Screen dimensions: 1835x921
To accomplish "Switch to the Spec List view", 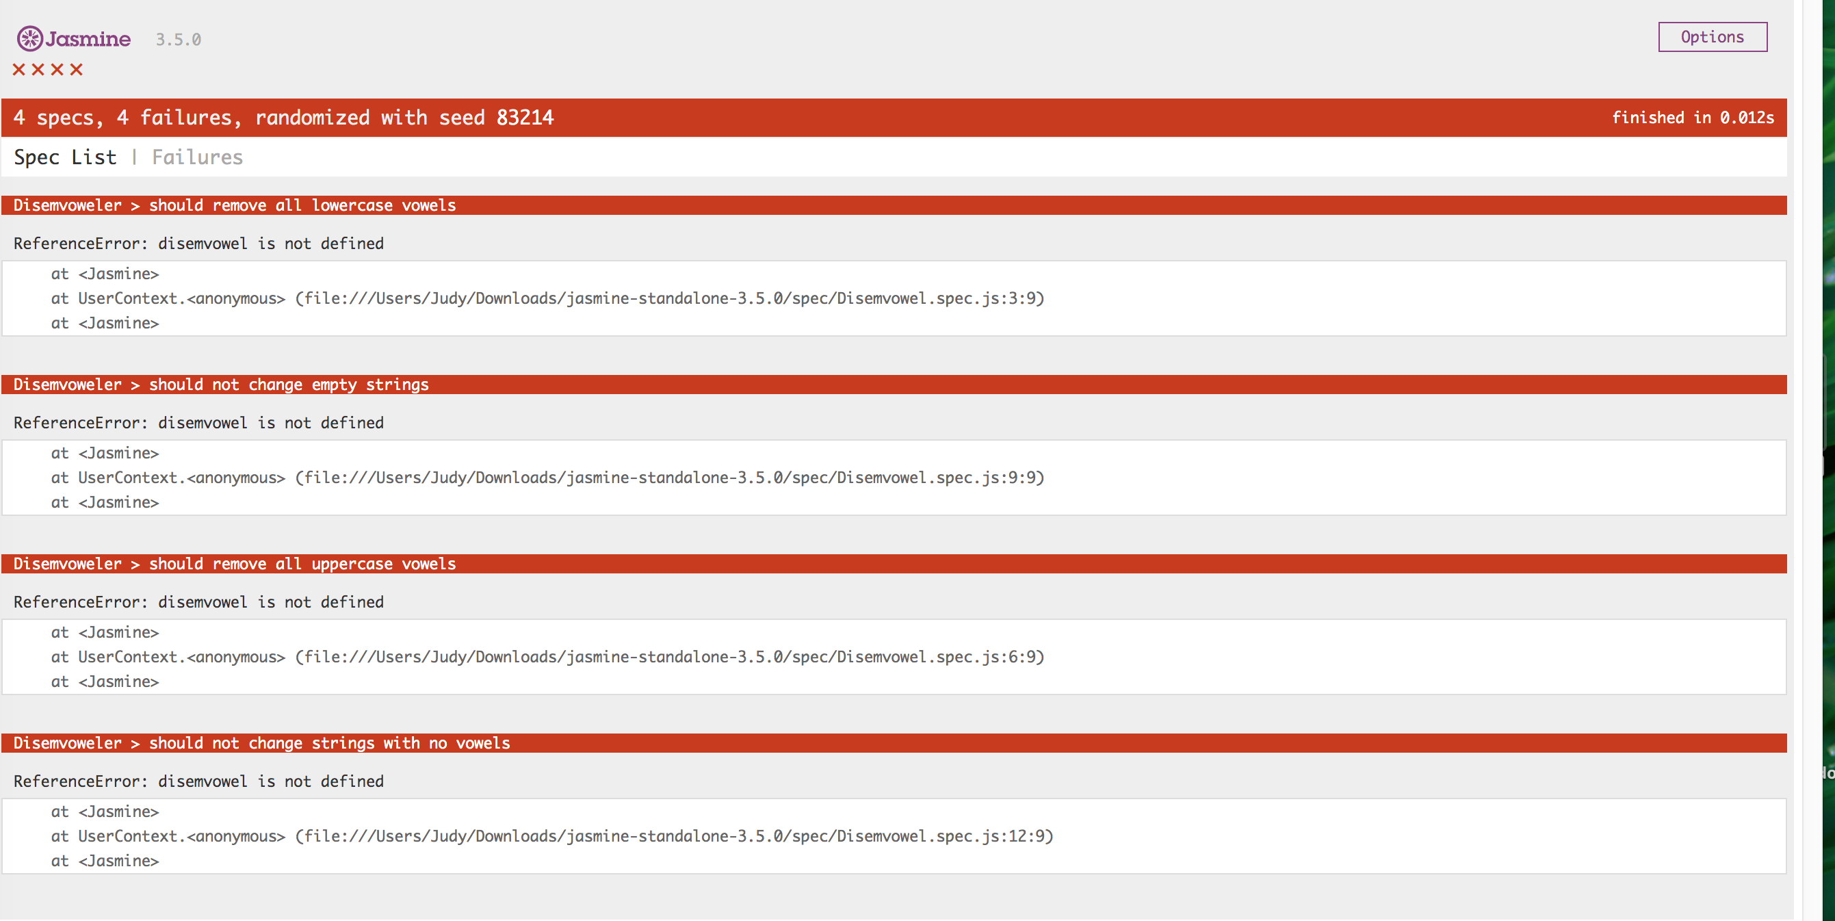I will pyautogui.click(x=65, y=157).
